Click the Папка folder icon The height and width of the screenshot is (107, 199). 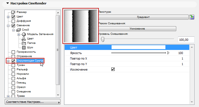coord(24,43)
